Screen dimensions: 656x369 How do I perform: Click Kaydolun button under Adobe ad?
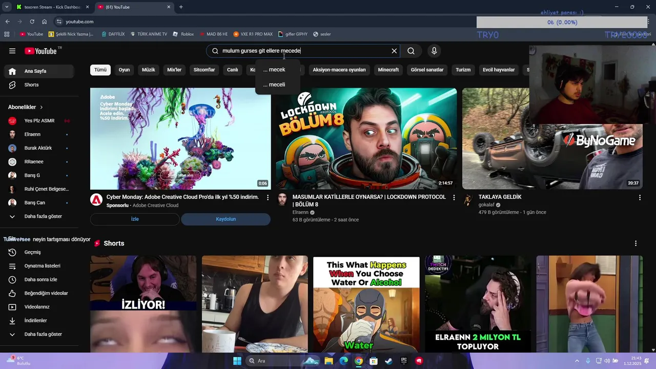pos(225,219)
